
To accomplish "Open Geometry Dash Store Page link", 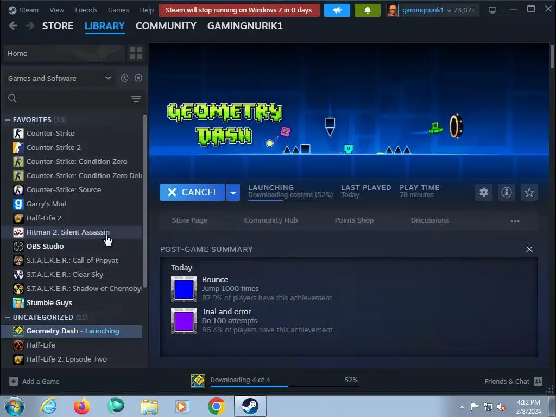I will tap(189, 220).
